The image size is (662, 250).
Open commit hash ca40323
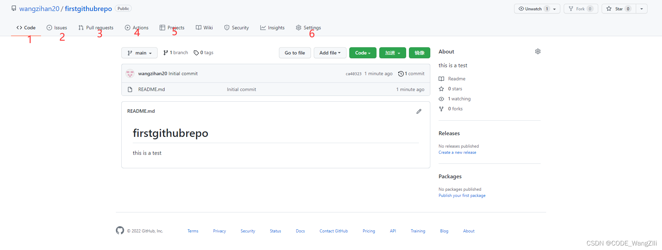(x=353, y=74)
